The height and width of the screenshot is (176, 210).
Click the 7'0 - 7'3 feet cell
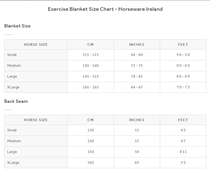[x=183, y=87]
